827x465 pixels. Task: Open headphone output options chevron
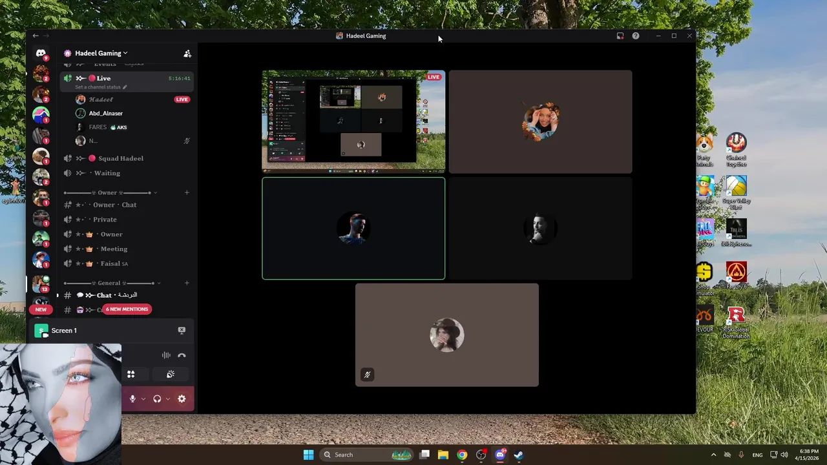(x=167, y=399)
